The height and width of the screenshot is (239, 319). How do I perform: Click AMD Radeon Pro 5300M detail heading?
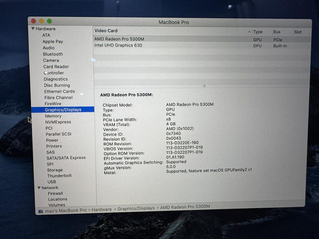click(127, 95)
